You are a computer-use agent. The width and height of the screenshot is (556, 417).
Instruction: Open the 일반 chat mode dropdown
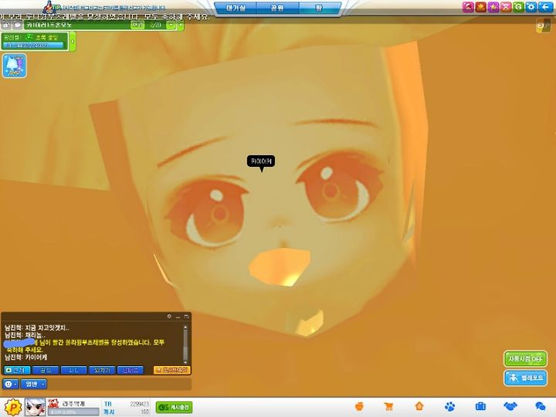pyautogui.click(x=34, y=384)
